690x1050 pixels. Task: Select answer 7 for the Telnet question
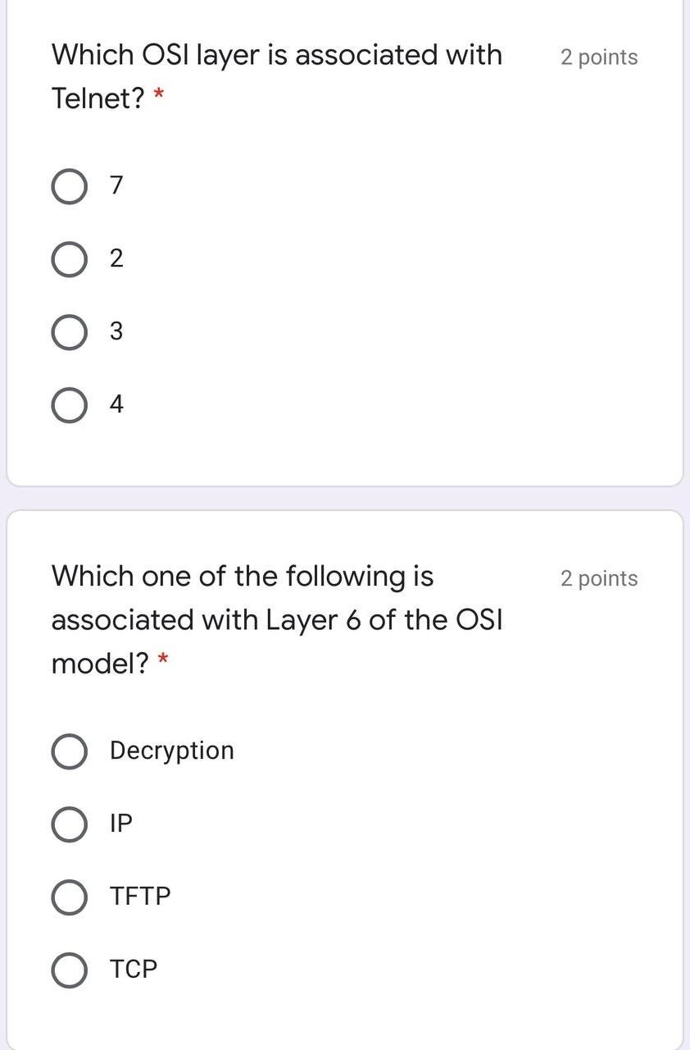pyautogui.click(x=70, y=186)
